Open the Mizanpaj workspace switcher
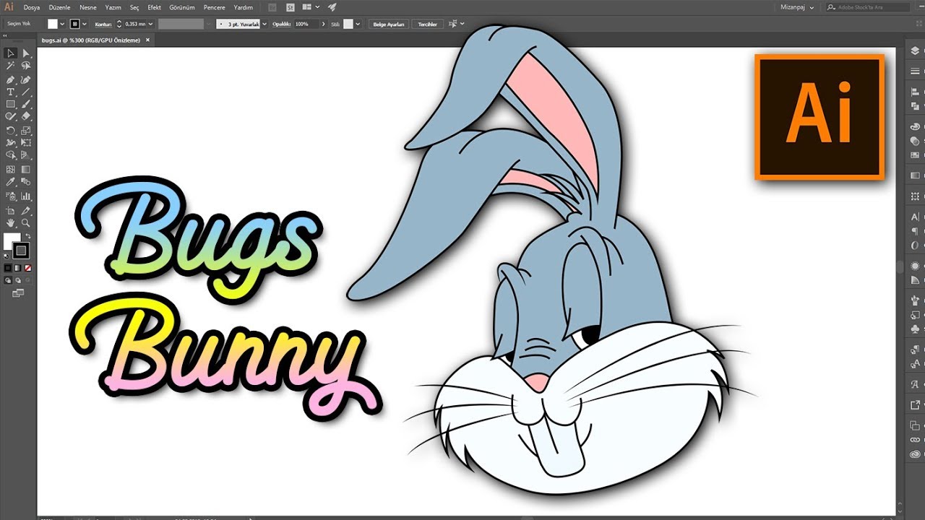This screenshot has width=925, height=520. pyautogui.click(x=797, y=7)
